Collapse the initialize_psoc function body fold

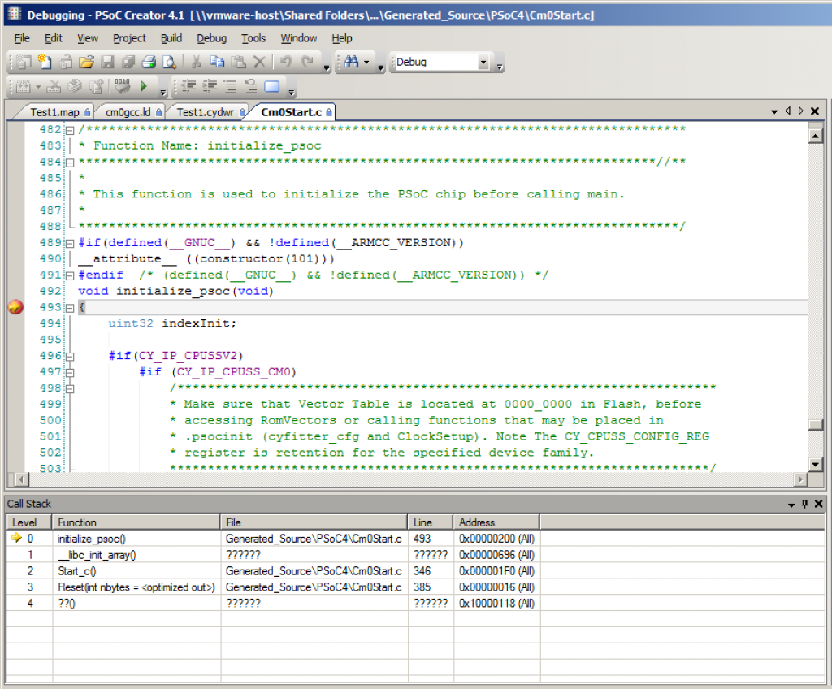pos(71,307)
